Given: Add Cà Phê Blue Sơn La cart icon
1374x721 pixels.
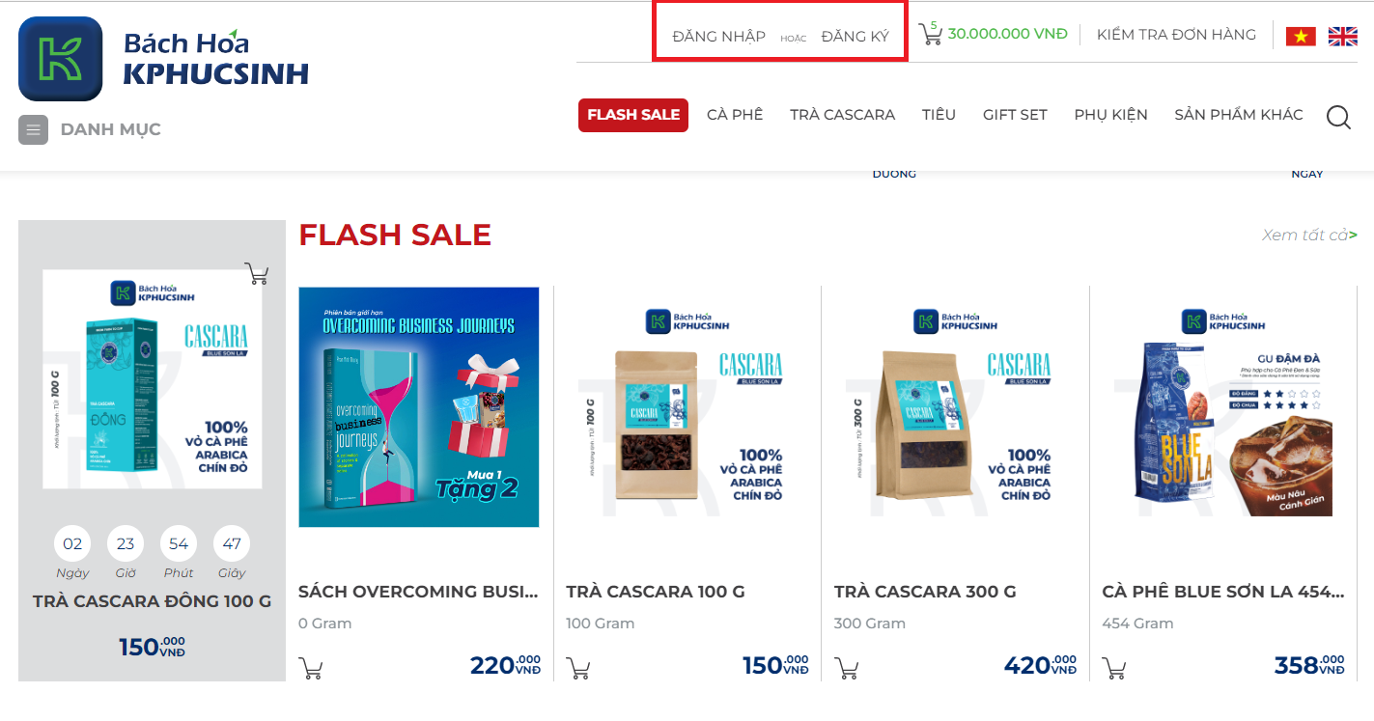Looking at the screenshot, I should pos(1114,668).
